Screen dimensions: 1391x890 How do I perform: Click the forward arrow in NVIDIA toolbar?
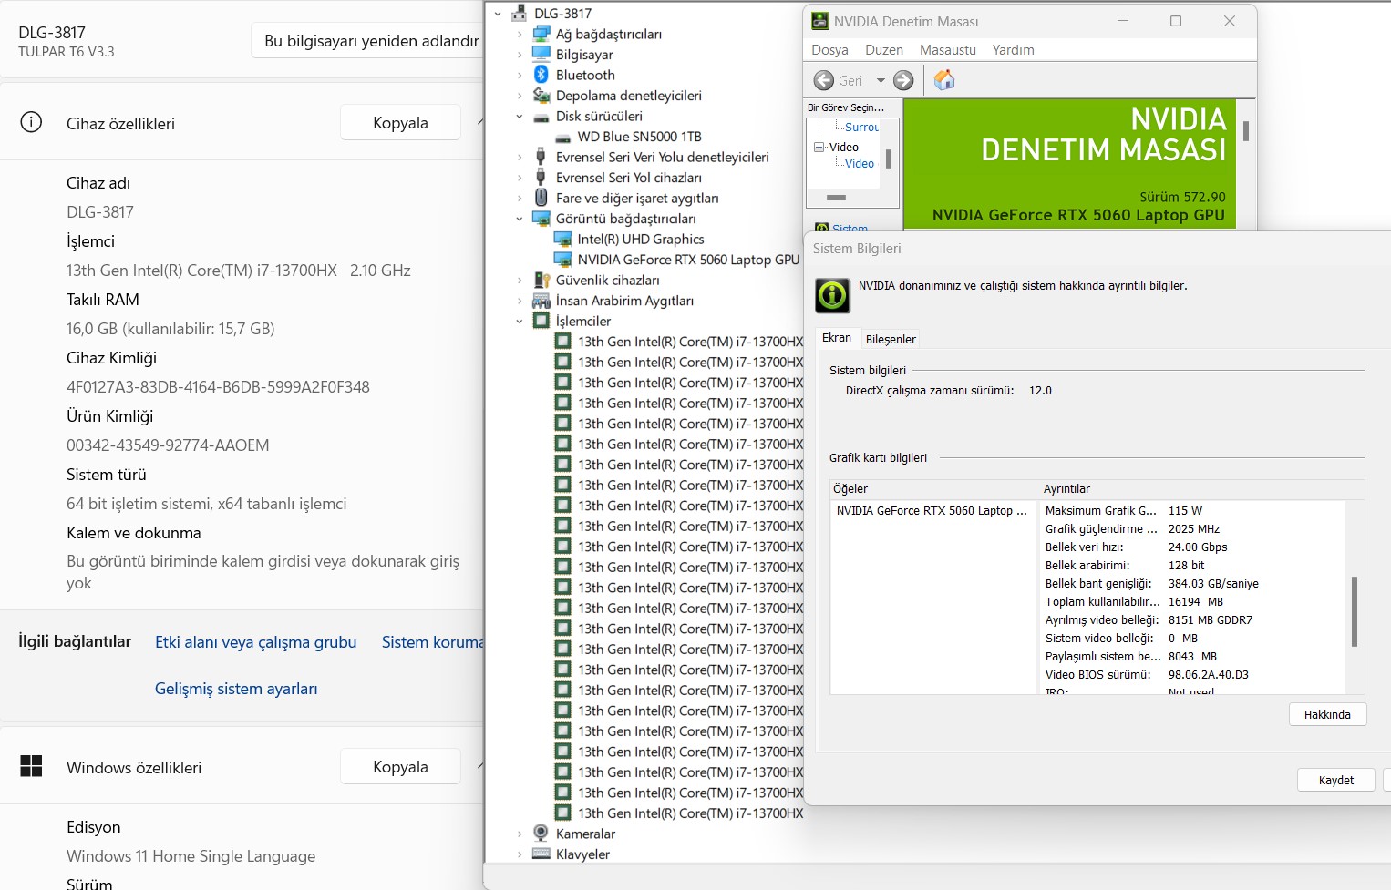tap(903, 80)
